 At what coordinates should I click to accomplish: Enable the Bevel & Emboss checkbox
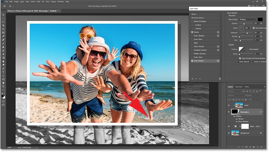(x=192, y=21)
